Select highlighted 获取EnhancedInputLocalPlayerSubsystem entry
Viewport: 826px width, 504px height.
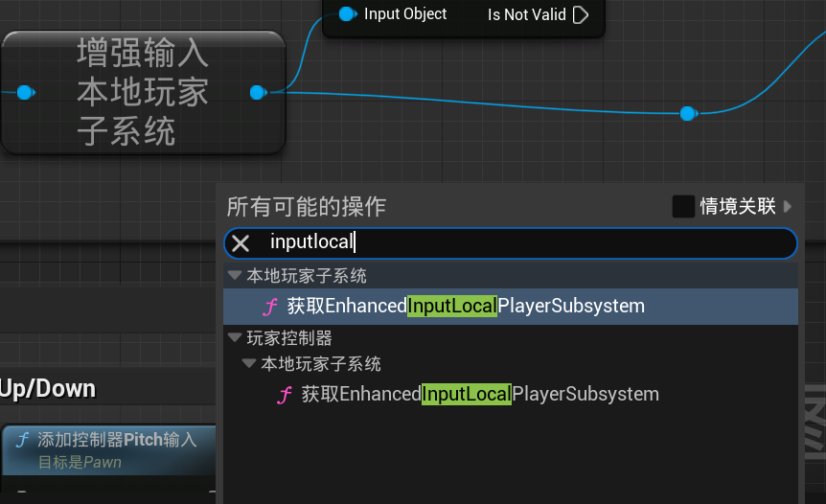point(511,306)
